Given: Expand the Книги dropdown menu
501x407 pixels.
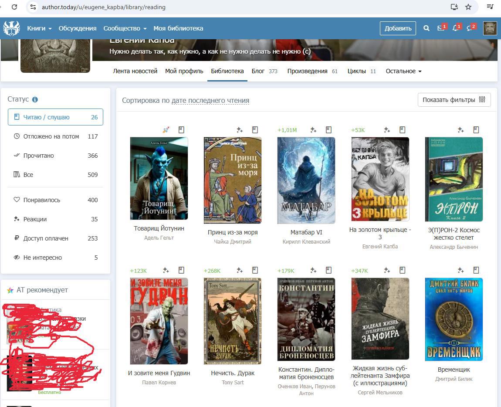Looking at the screenshot, I should 39,28.
